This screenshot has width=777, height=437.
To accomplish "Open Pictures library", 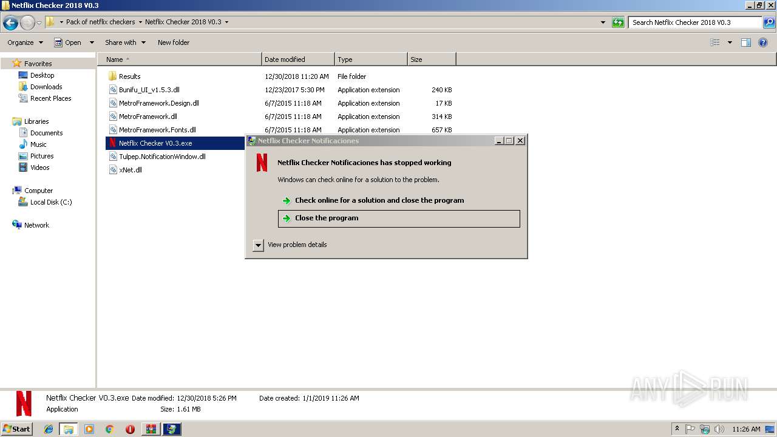I will [42, 156].
